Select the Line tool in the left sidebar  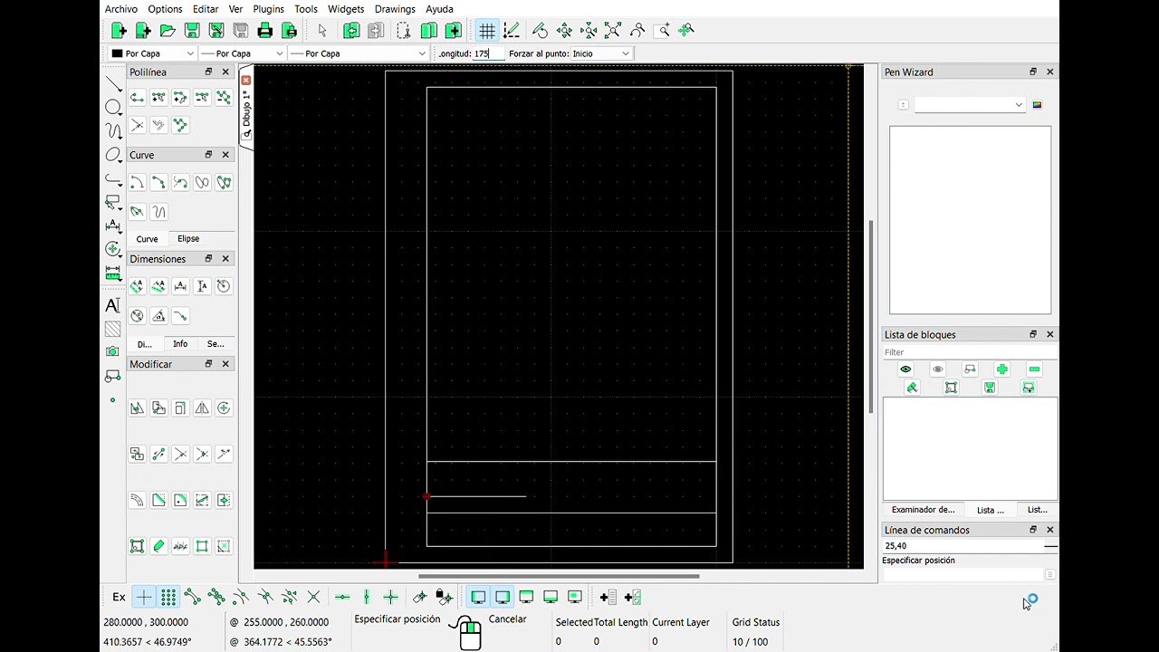point(113,84)
